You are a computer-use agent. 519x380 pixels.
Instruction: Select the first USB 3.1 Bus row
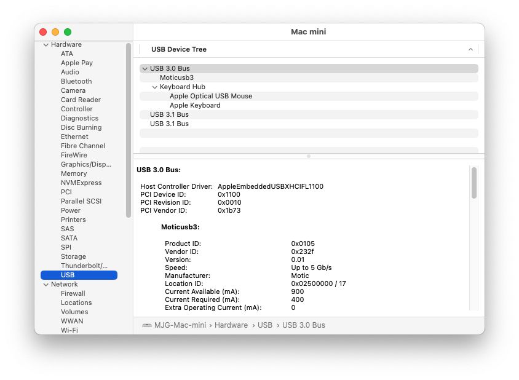[x=309, y=115]
